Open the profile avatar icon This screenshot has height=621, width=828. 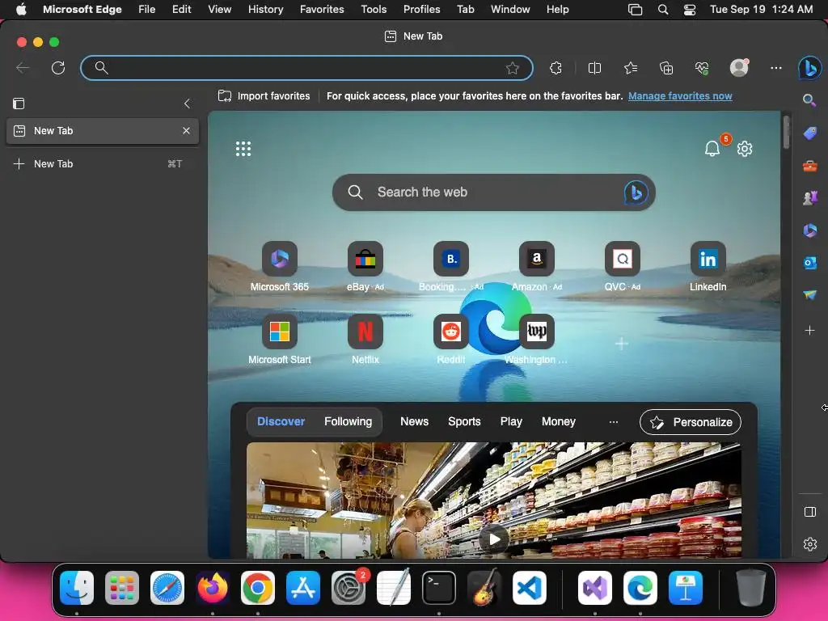tap(739, 68)
